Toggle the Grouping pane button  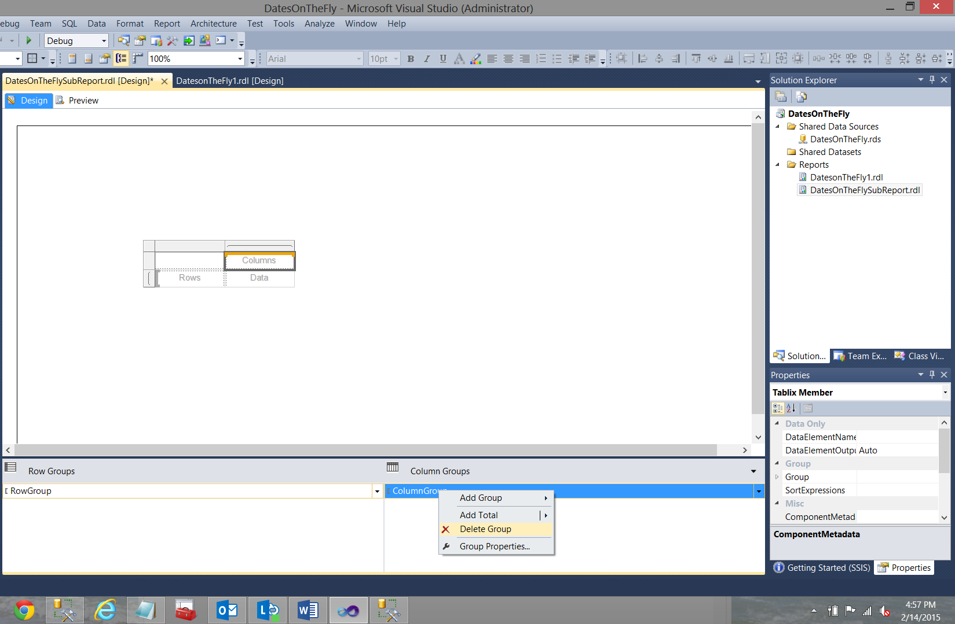[121, 58]
